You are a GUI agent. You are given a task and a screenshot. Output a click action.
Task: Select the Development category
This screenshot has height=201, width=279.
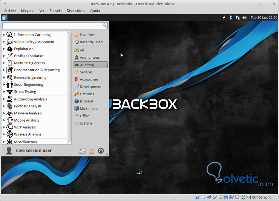coord(90,87)
